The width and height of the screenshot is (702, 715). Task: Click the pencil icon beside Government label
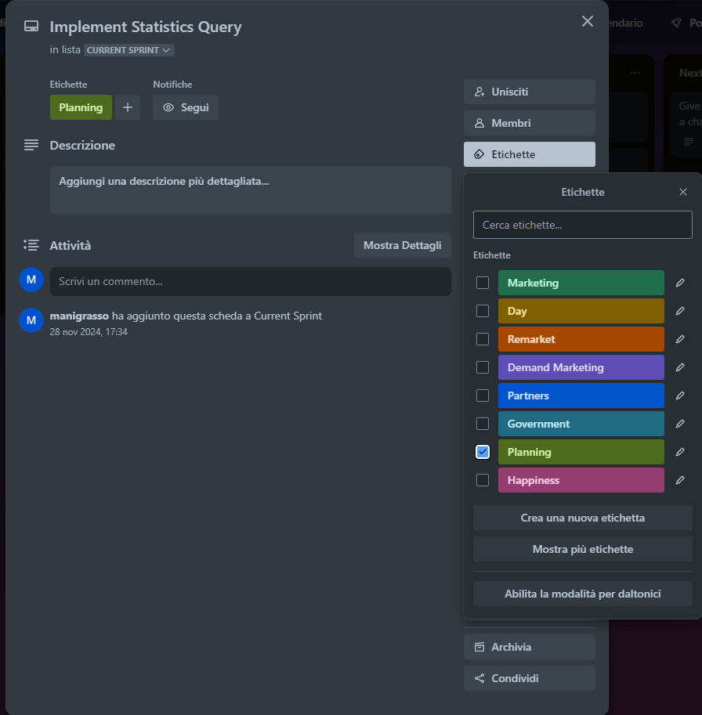(680, 424)
